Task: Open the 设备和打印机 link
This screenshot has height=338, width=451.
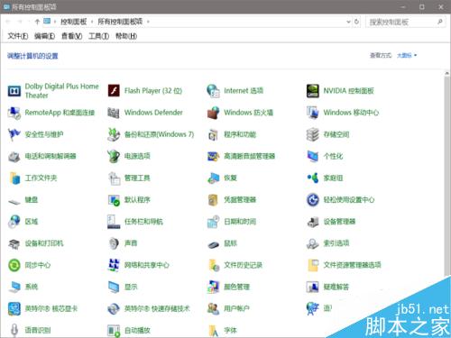Action: (44, 243)
